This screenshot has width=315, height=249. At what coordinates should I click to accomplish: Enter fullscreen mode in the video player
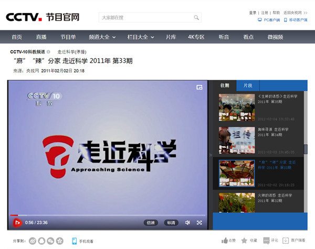[x=199, y=222]
